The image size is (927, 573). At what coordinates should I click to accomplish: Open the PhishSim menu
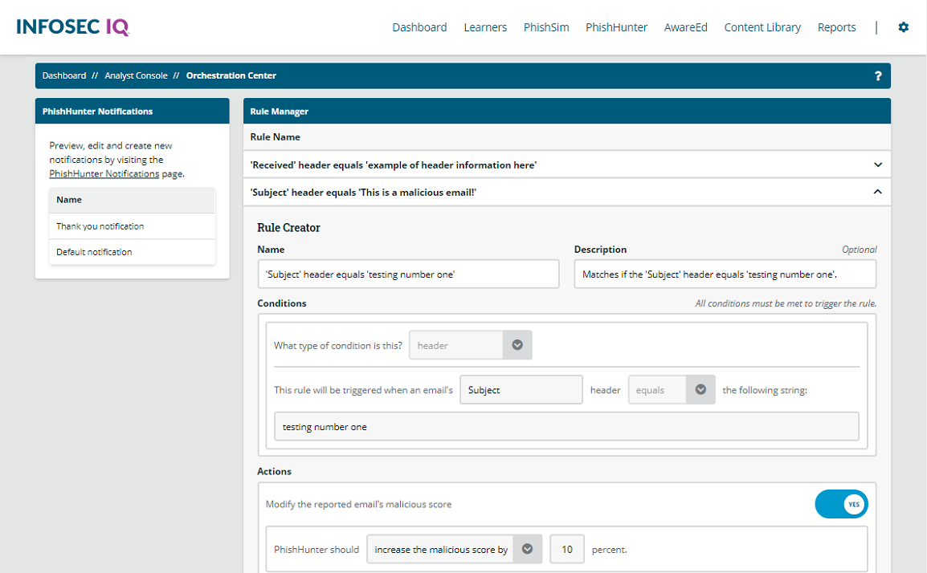546,27
